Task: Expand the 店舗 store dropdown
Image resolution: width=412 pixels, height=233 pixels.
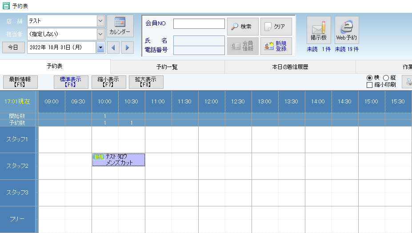Action: [100, 21]
